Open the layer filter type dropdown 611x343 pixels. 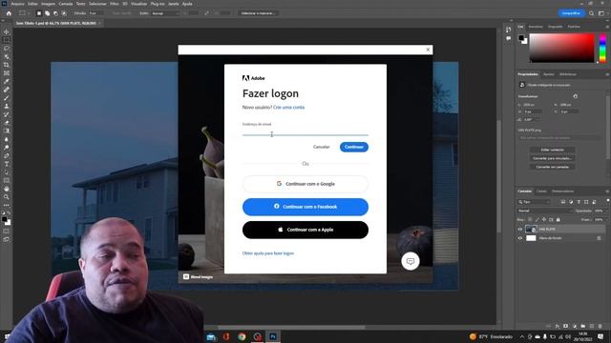tap(534, 202)
